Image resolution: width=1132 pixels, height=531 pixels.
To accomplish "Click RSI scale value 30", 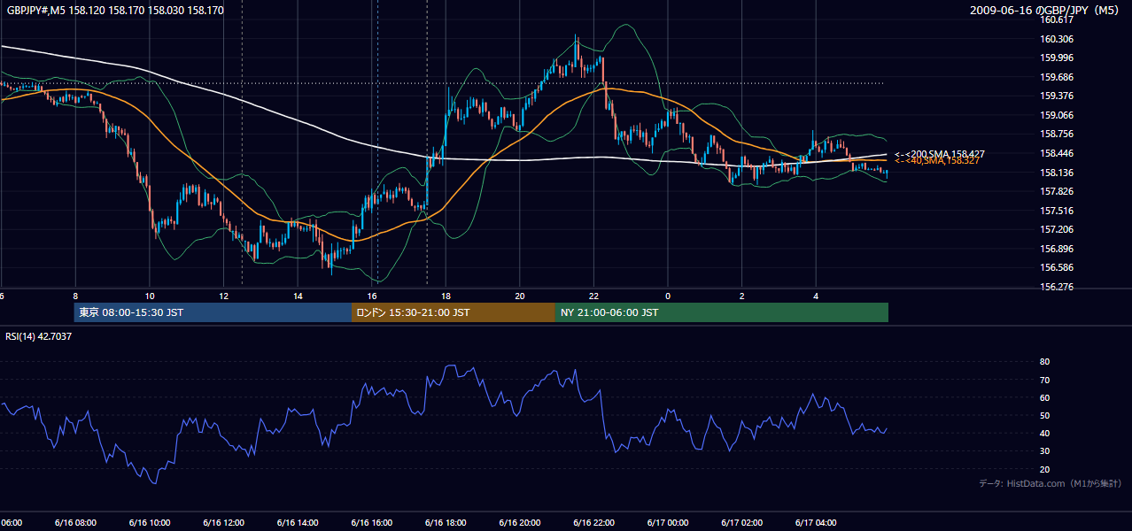I will (x=1044, y=451).
